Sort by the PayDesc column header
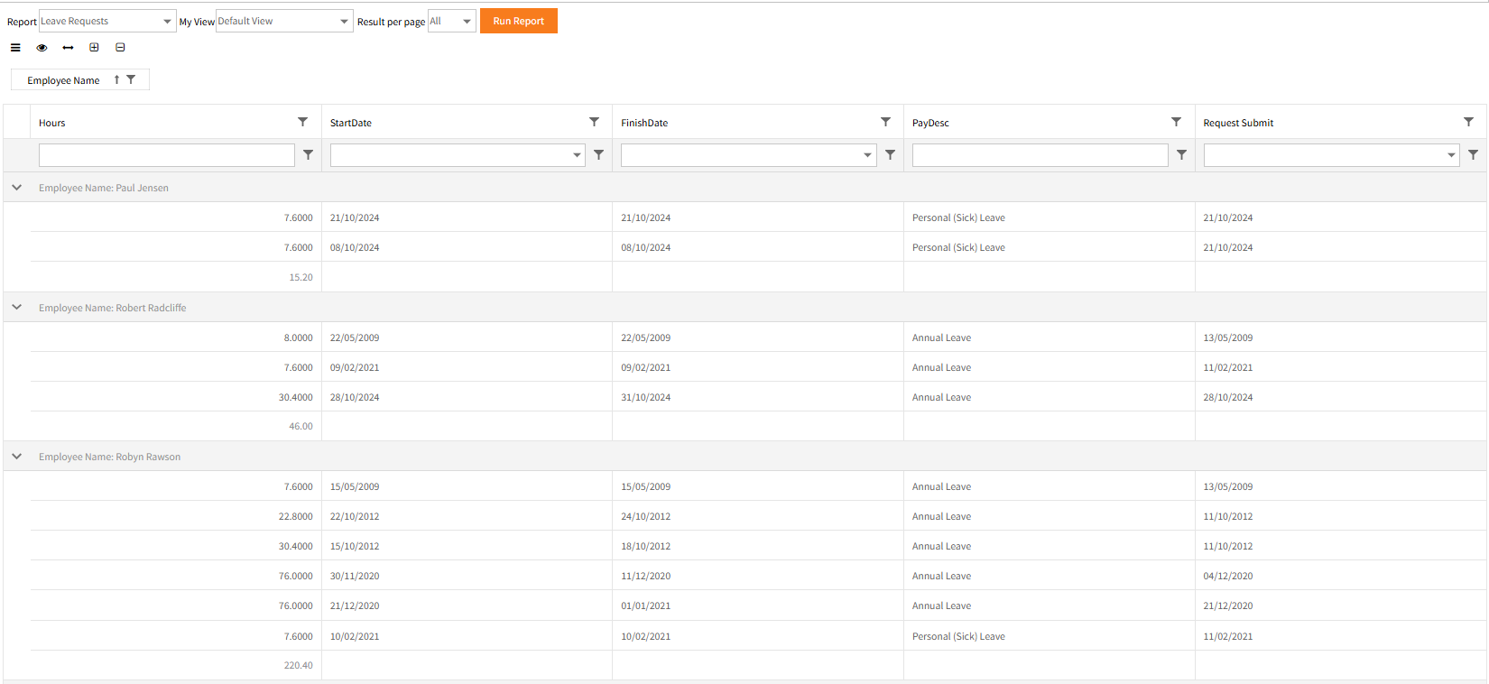 tap(930, 123)
